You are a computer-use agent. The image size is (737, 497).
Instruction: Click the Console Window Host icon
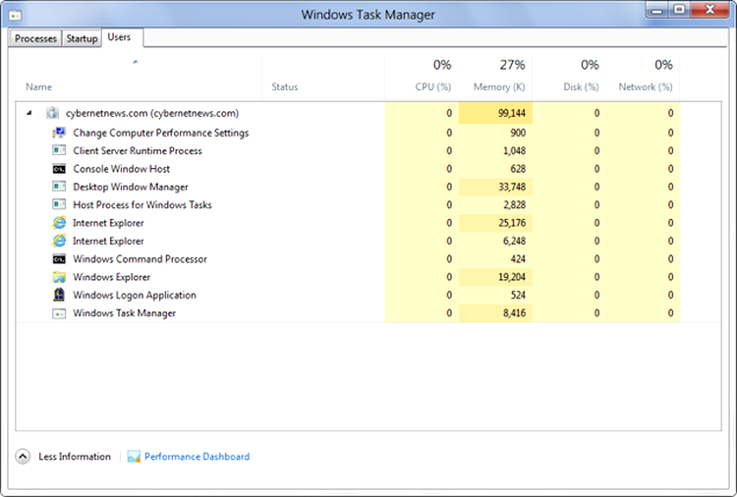point(59,169)
